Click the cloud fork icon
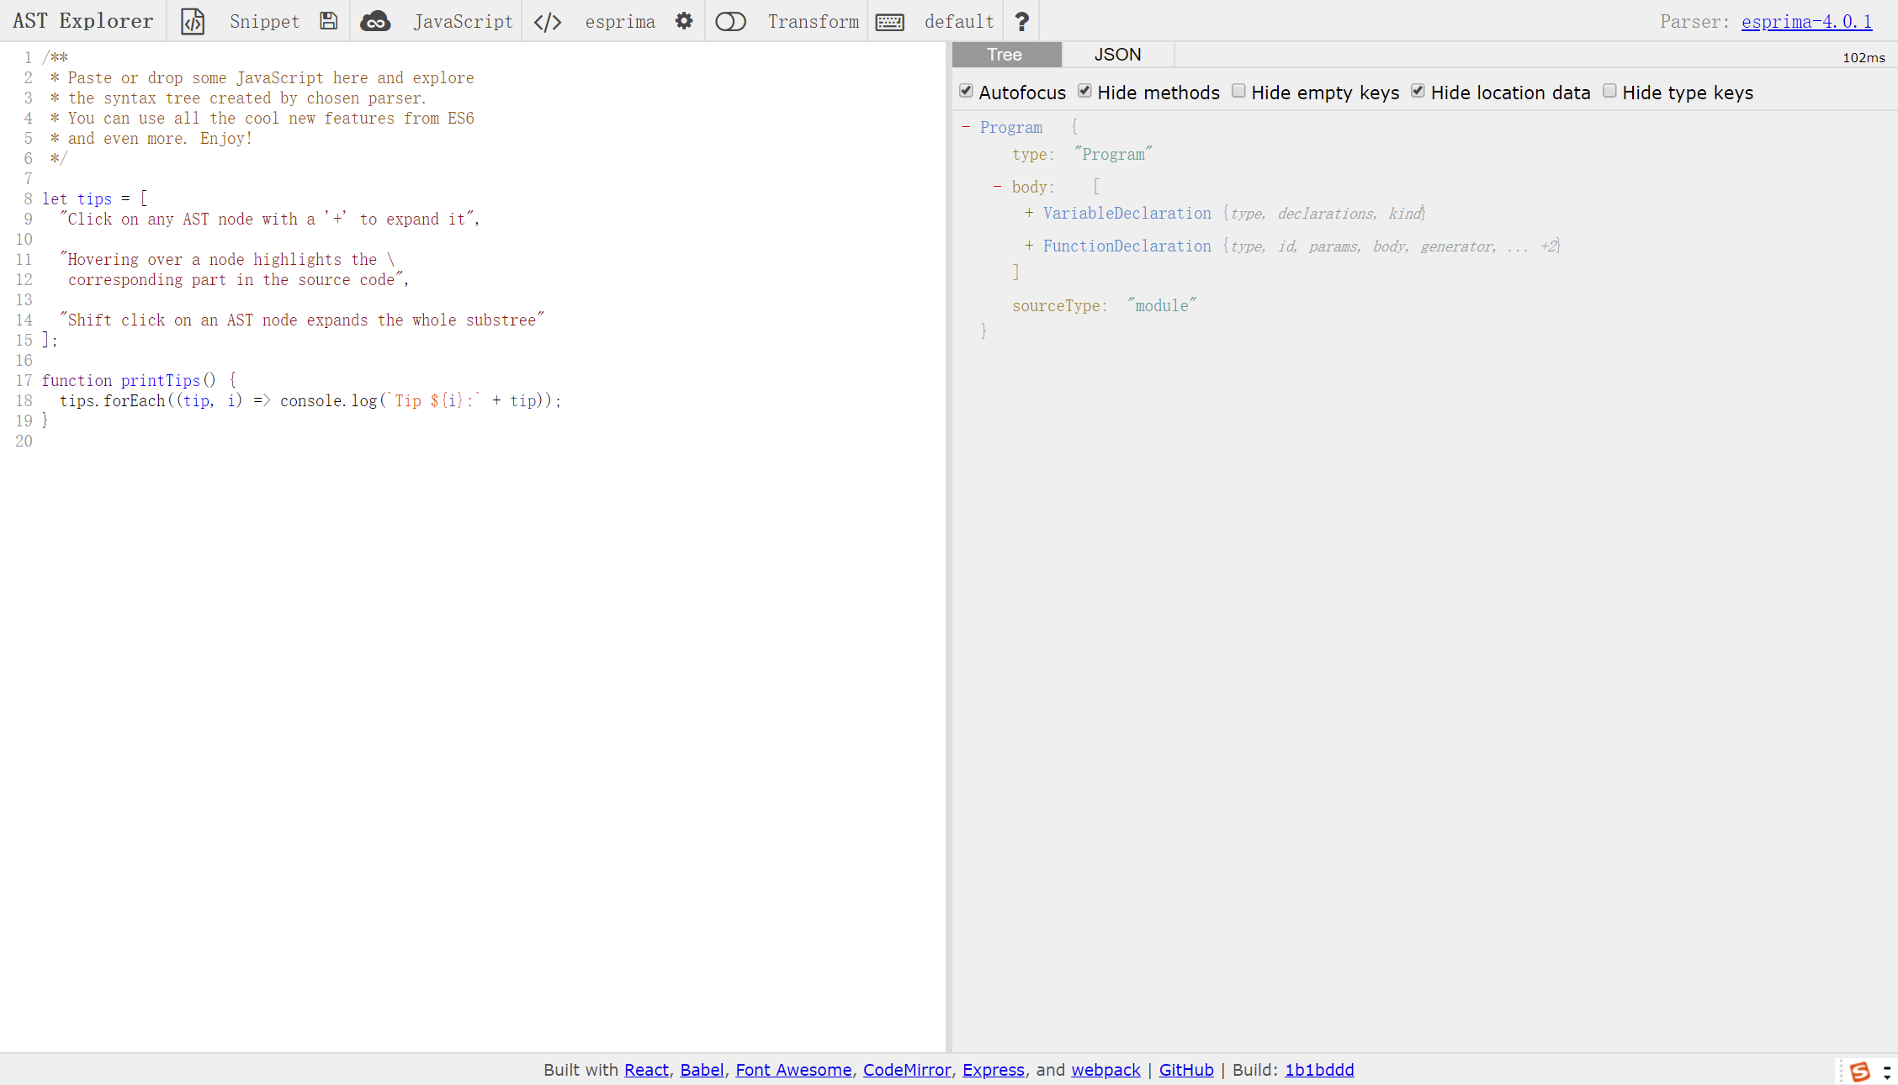This screenshot has width=1898, height=1085. pyautogui.click(x=375, y=21)
